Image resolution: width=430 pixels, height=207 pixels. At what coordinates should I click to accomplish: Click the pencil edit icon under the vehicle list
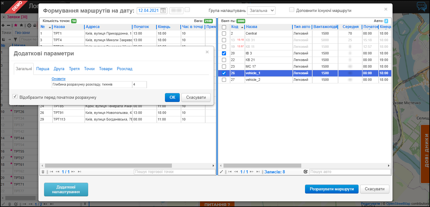click(221, 172)
